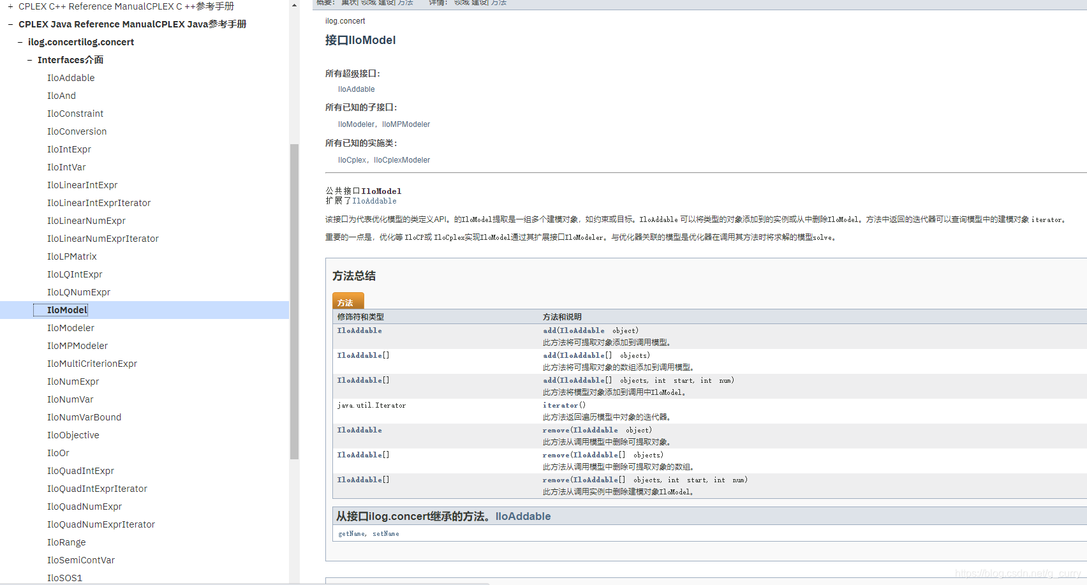
Task: Select IloNumVar in the interface list
Action: click(x=70, y=399)
